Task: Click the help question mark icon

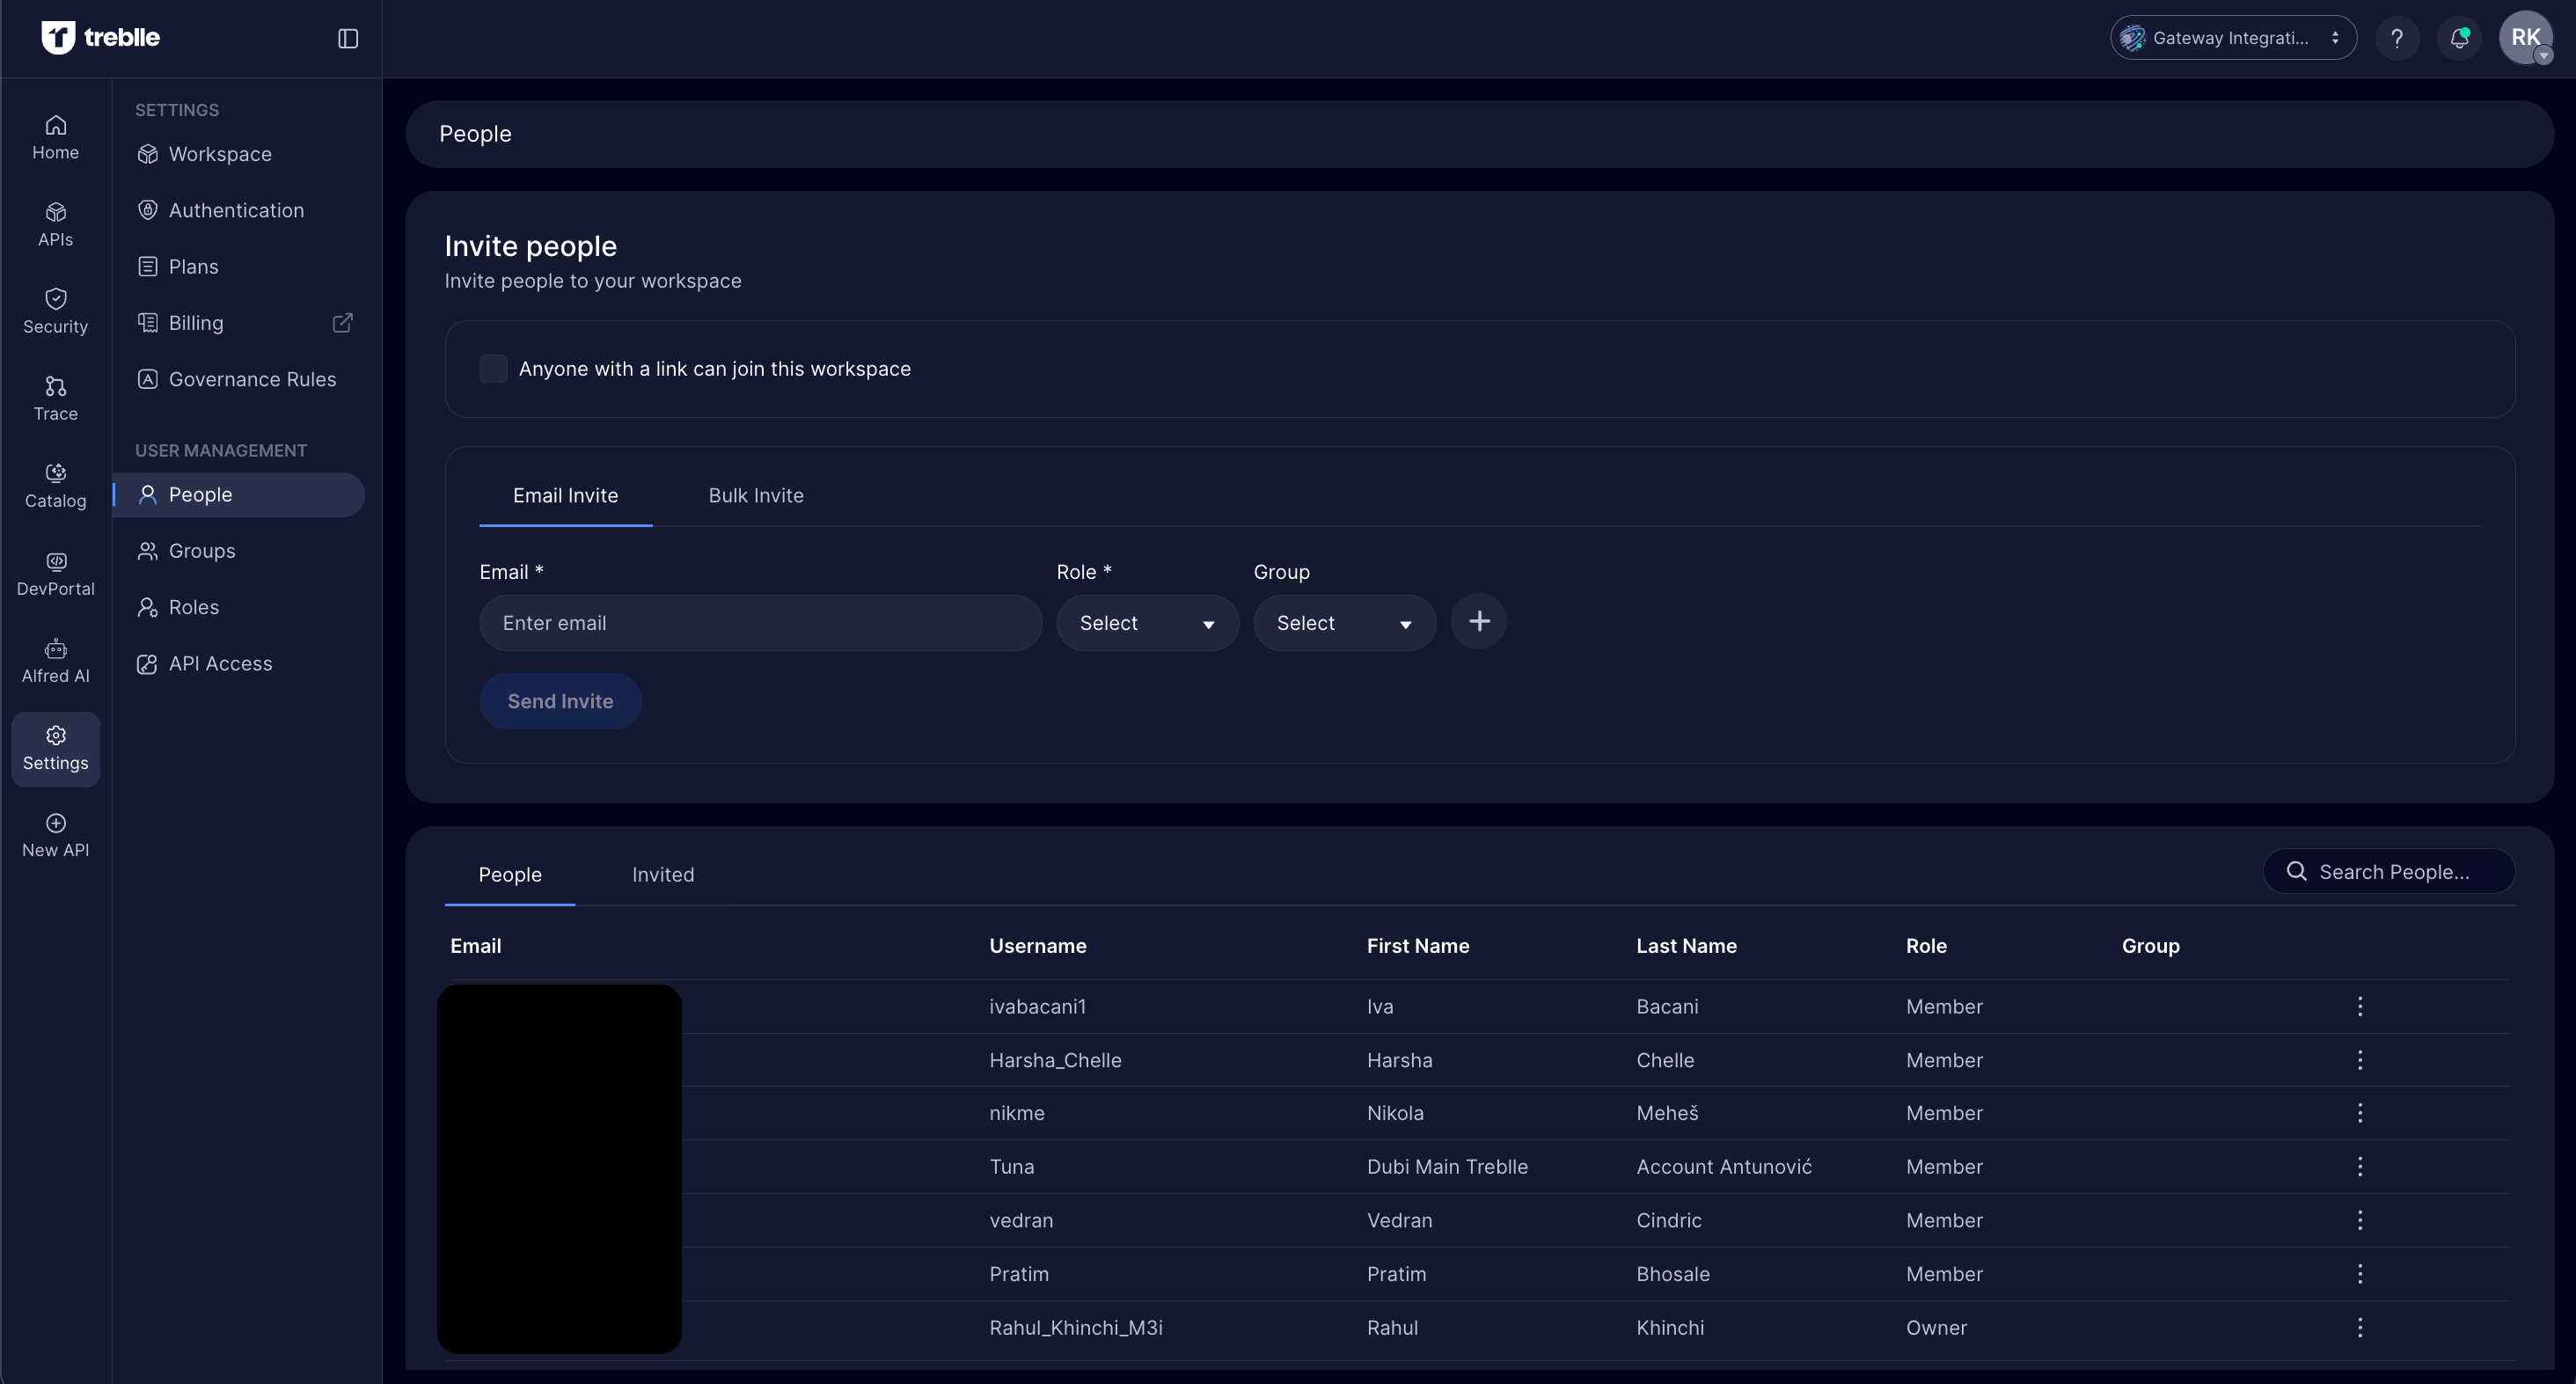Action: click(x=2397, y=38)
